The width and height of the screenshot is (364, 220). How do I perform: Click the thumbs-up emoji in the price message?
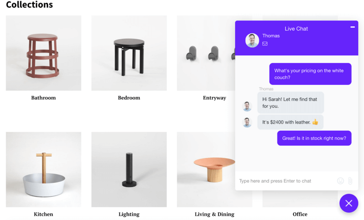315,122
